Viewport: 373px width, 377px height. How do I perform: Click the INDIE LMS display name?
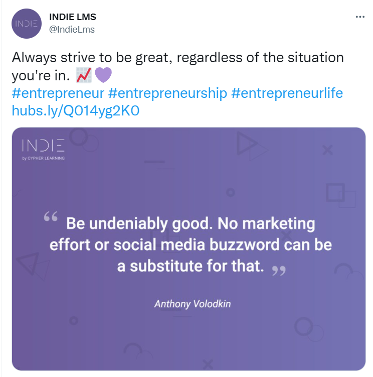pos(73,17)
